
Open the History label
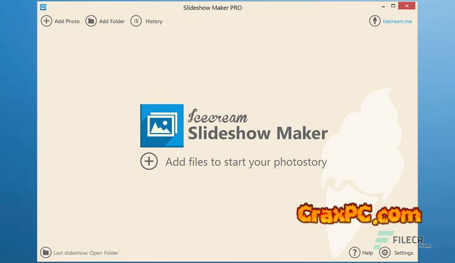click(x=154, y=21)
